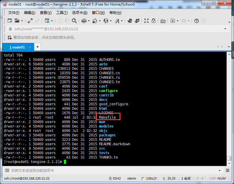This screenshot has height=184, width=234.
Task: Launch the Xmanager icon
Action: 137,21
